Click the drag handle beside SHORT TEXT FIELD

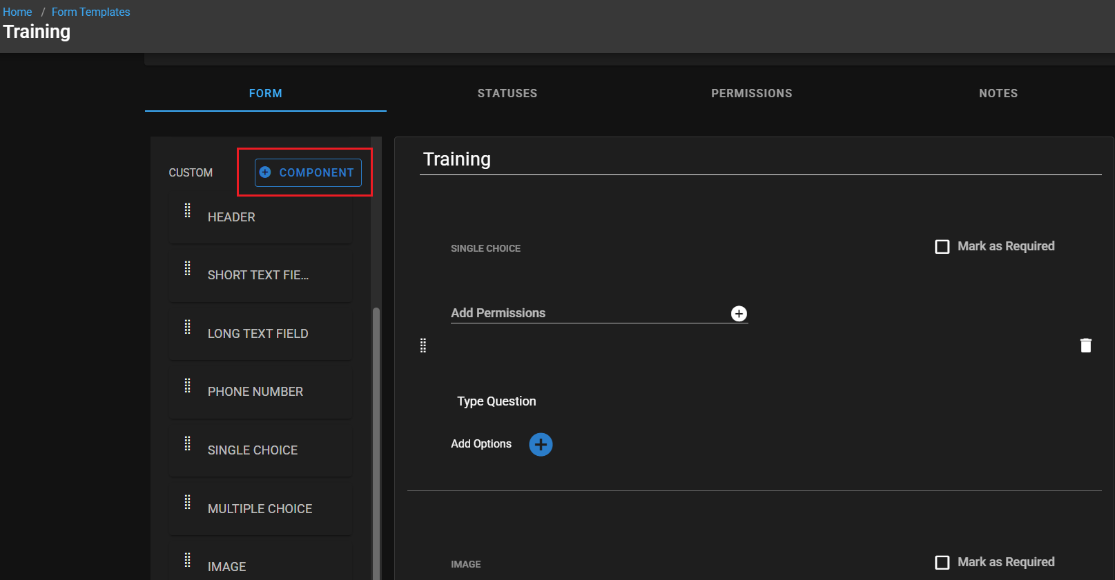click(187, 269)
